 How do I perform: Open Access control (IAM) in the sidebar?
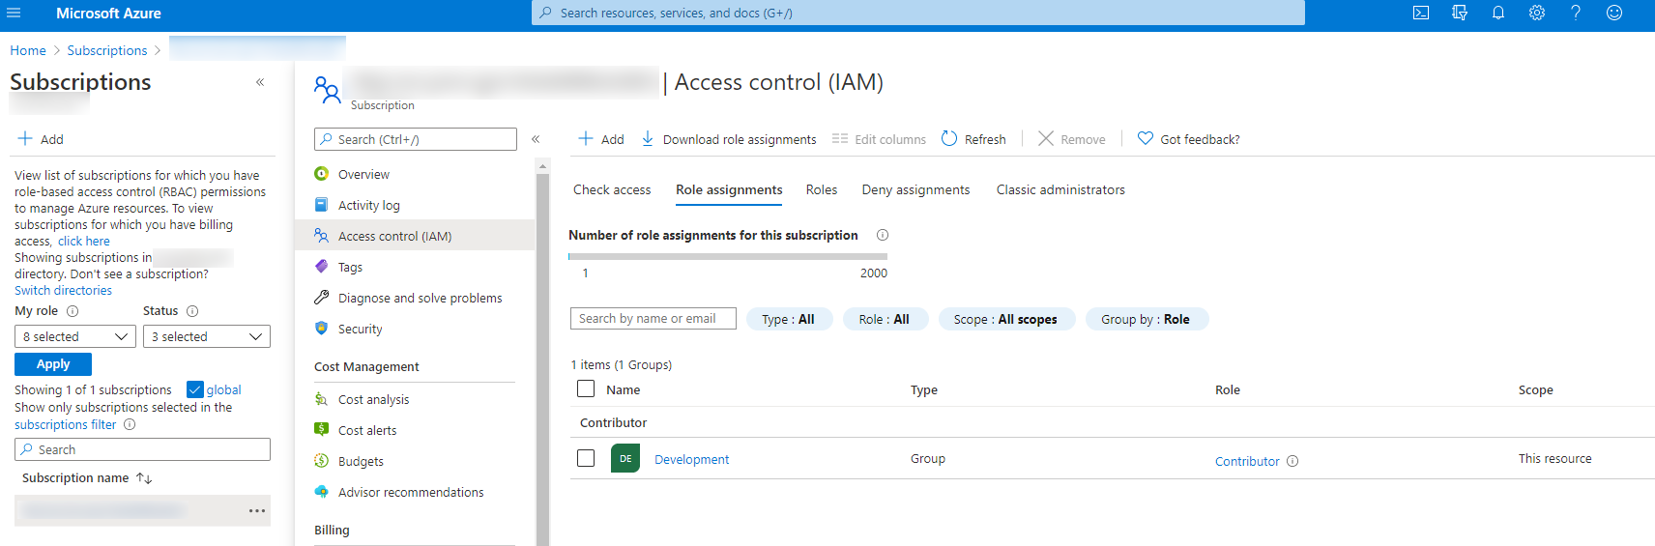click(415, 236)
